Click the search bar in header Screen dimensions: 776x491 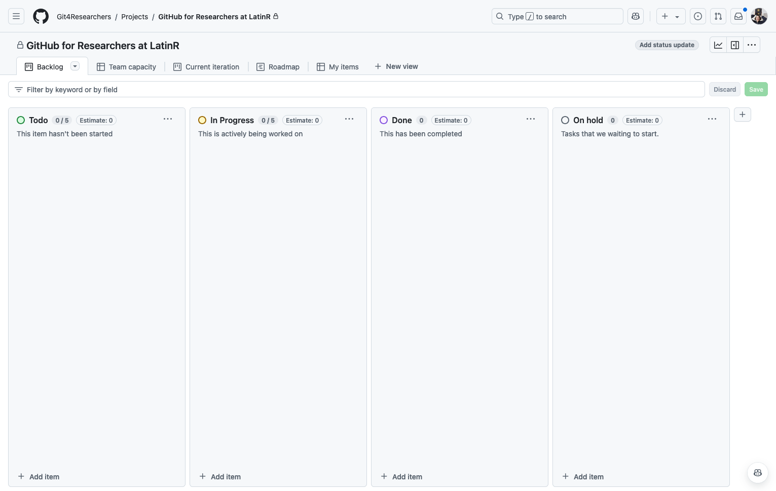click(558, 16)
